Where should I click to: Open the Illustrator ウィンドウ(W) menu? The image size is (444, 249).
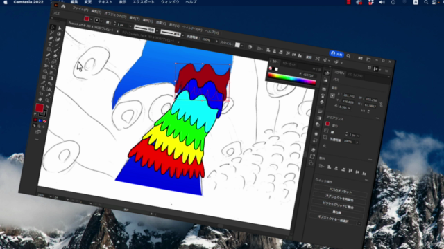(x=192, y=29)
